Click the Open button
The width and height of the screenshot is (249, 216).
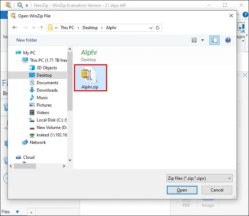coord(182,190)
